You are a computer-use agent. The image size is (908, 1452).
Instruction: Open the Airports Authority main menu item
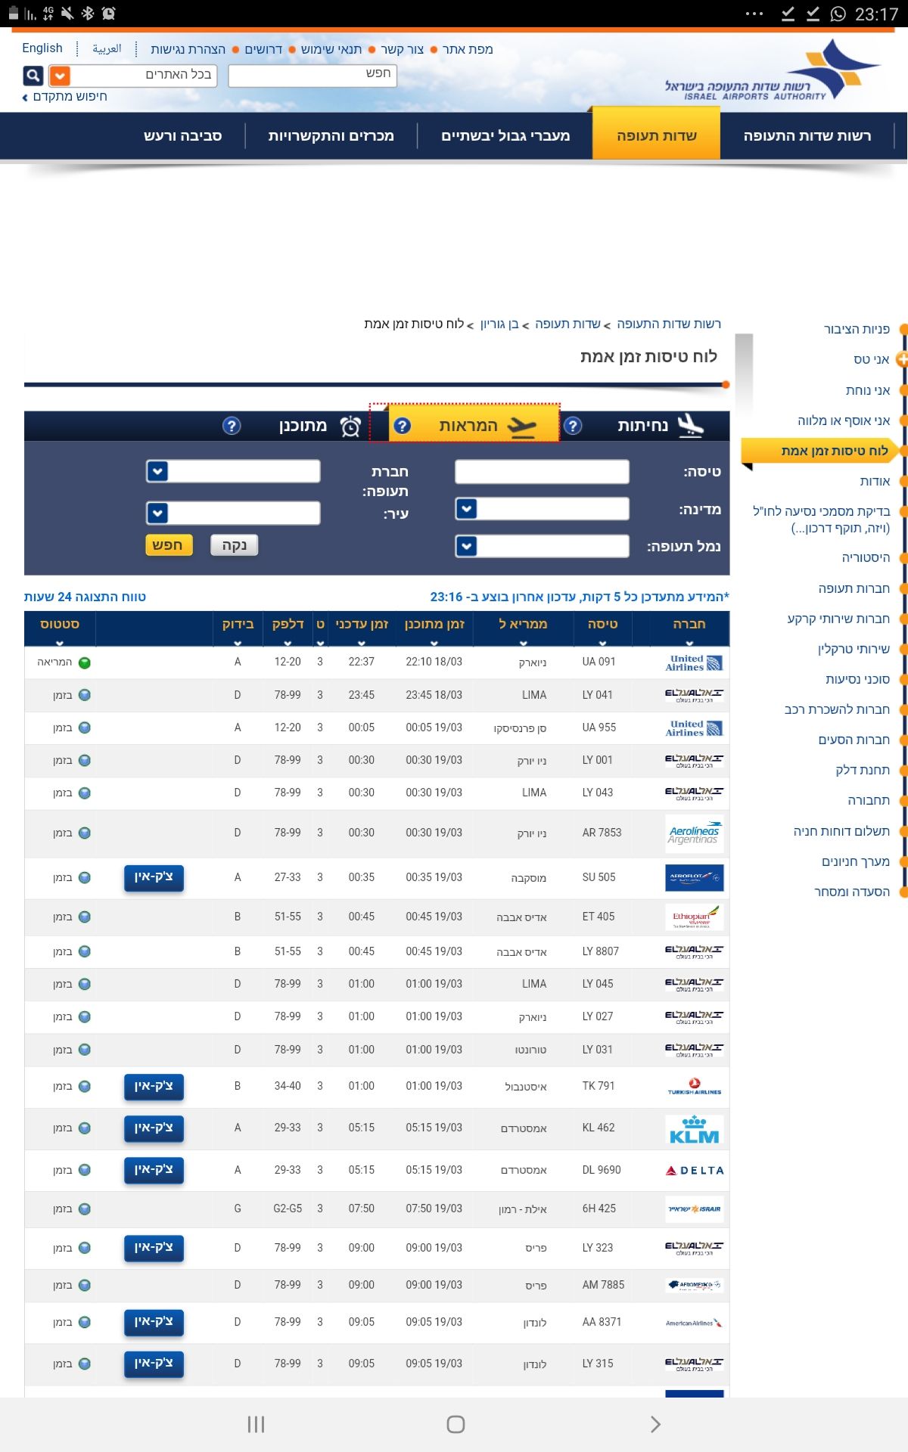coord(807,135)
